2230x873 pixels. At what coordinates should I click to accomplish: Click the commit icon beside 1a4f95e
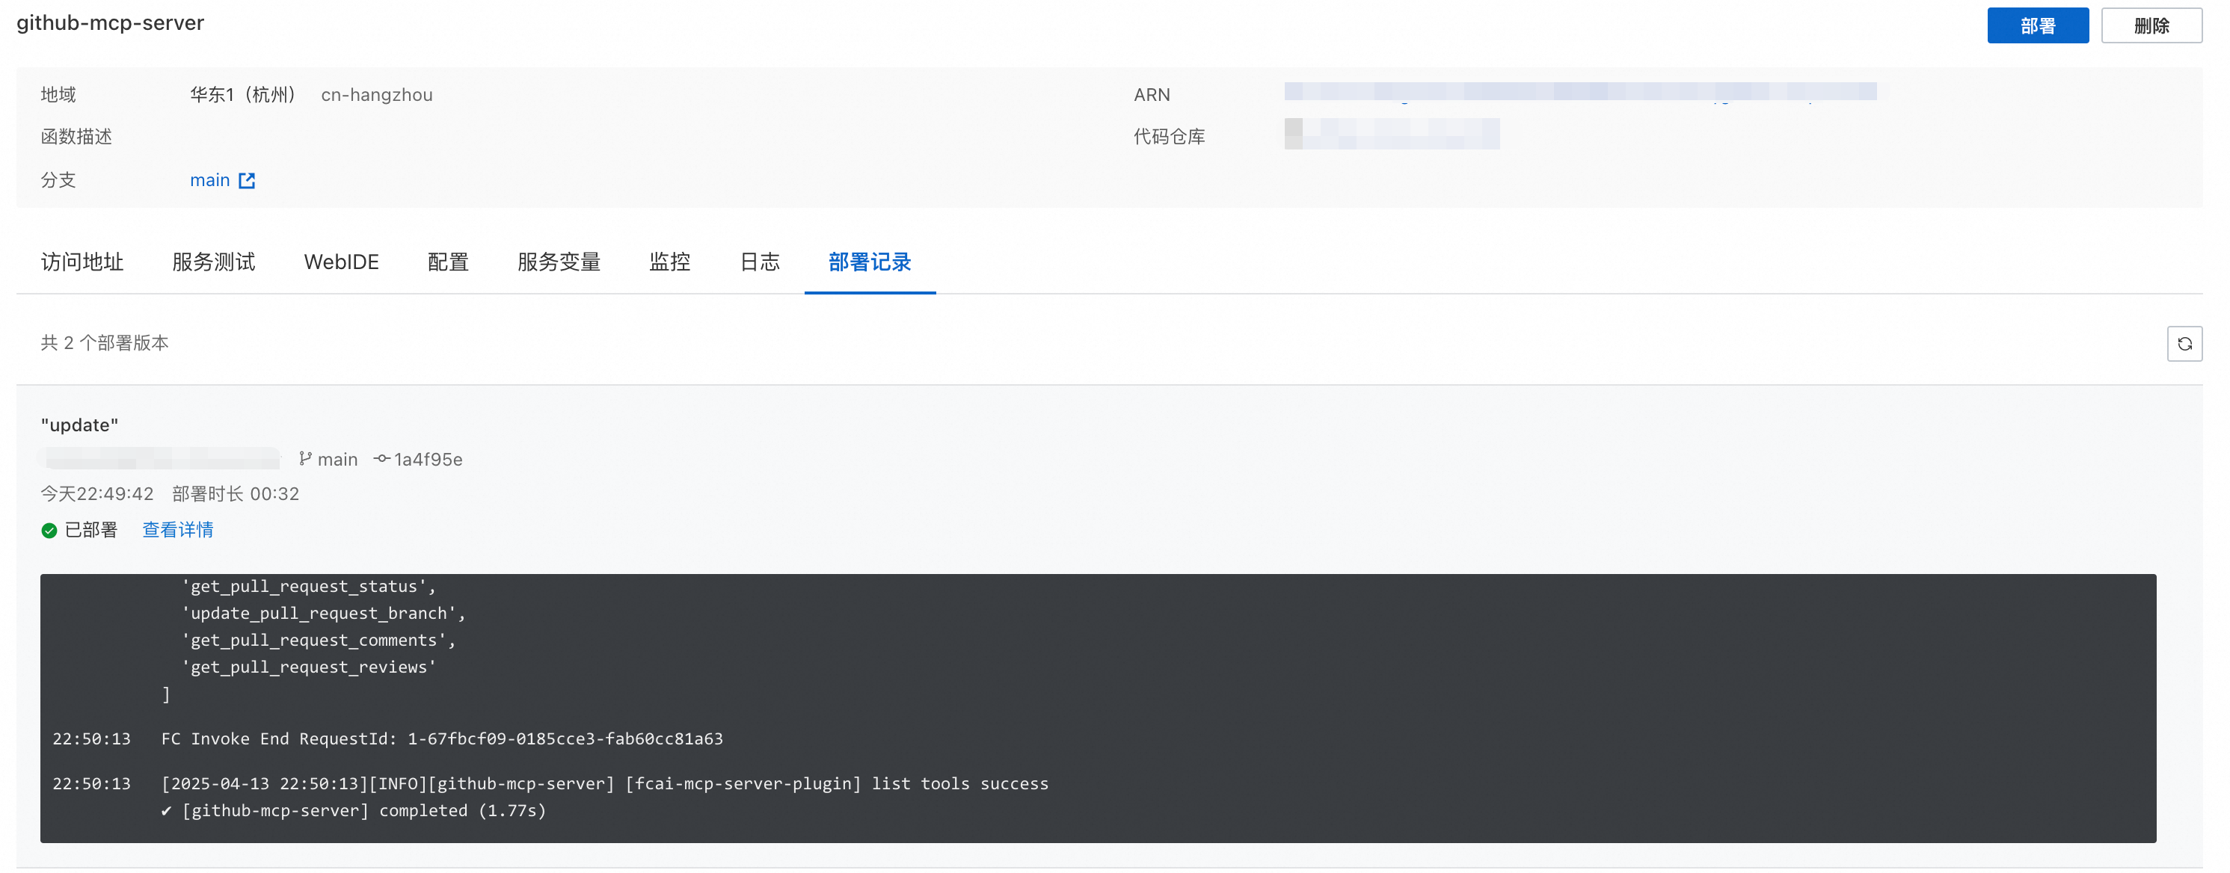[x=381, y=459]
